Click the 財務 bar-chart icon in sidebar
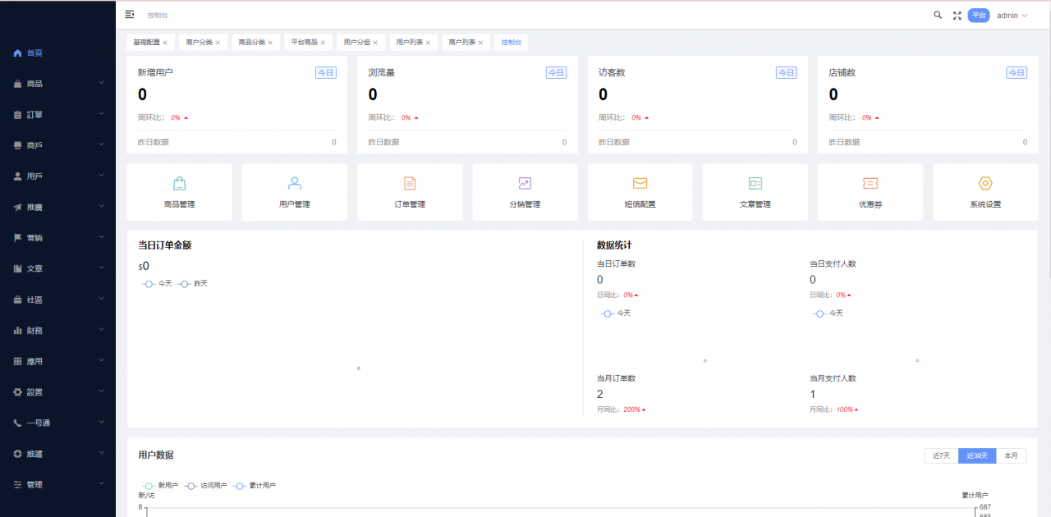1051x517 pixels. click(18, 331)
